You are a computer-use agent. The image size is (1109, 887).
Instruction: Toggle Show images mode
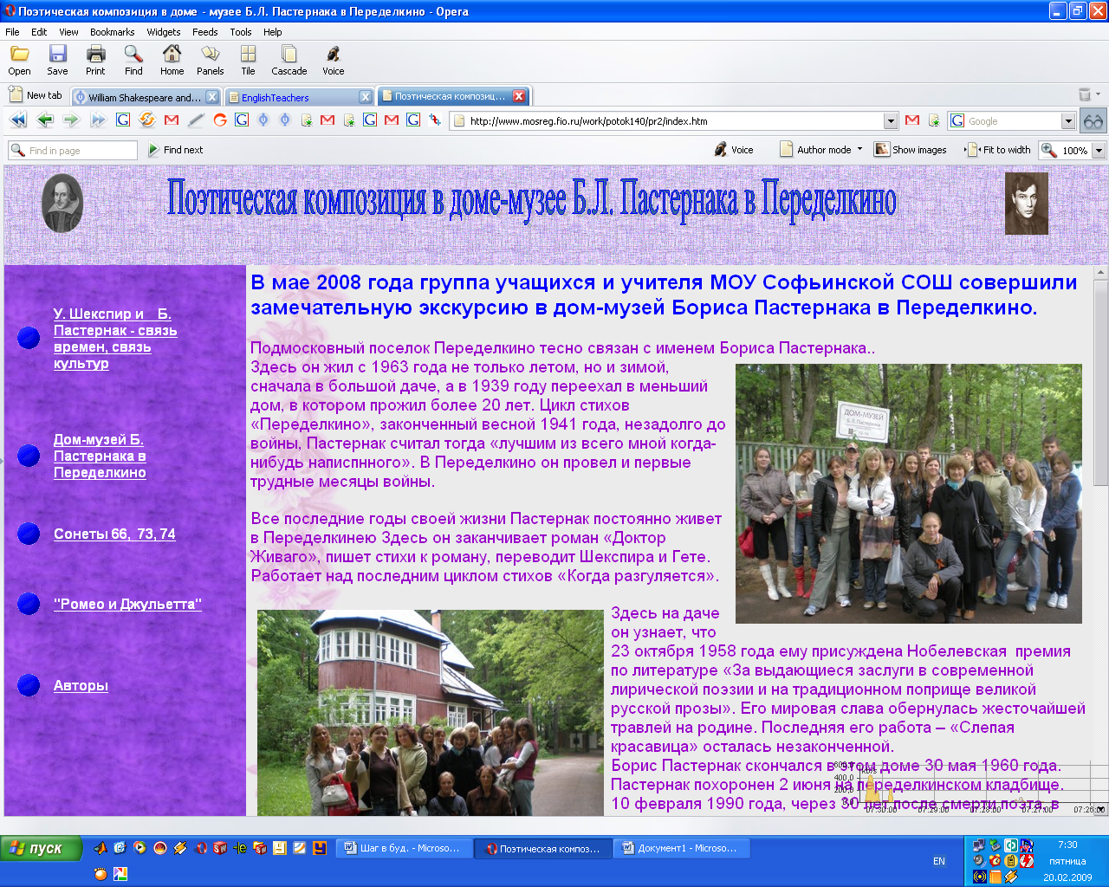911,150
